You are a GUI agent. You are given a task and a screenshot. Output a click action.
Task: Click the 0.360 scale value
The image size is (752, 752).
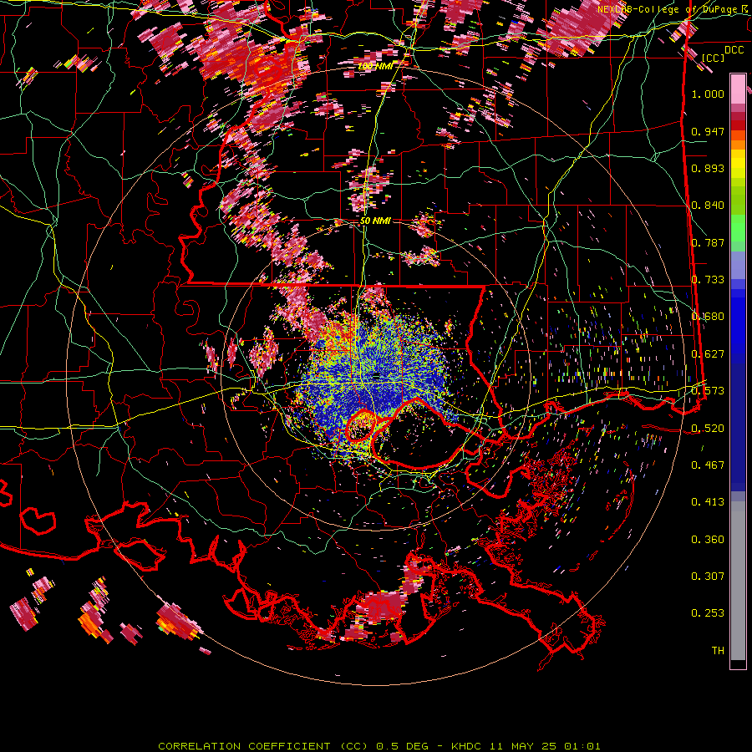point(708,540)
